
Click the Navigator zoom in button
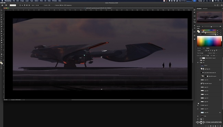[x=220, y=26]
